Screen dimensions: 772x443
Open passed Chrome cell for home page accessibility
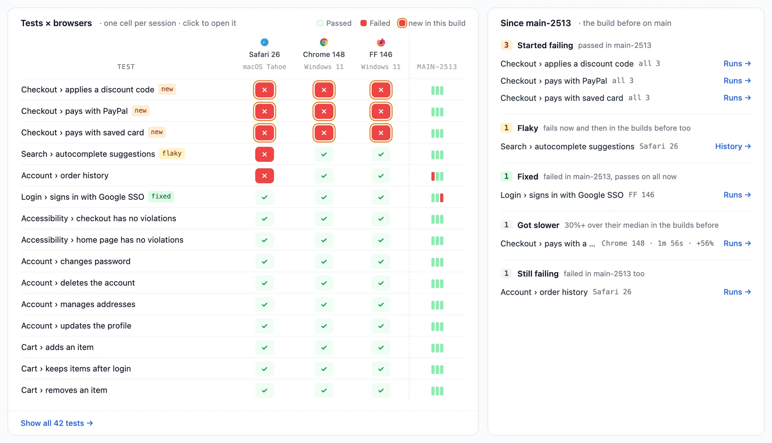point(324,240)
